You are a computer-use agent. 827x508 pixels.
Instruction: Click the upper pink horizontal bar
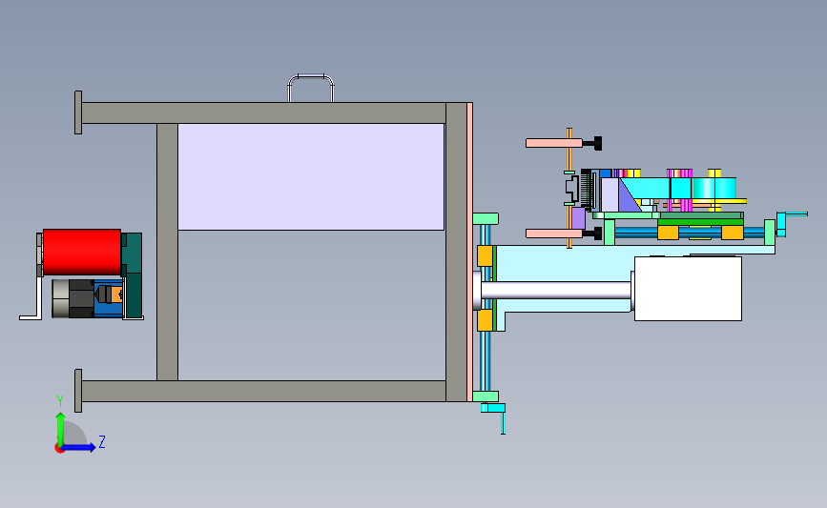tap(554, 143)
